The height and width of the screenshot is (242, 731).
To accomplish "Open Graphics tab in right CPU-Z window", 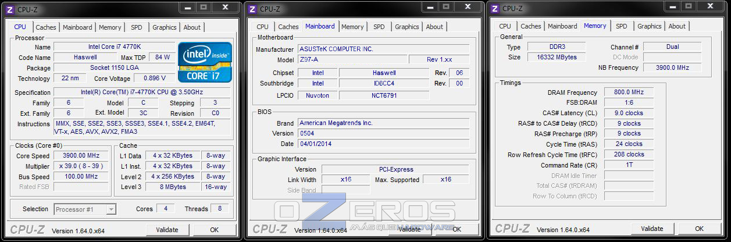I will 650,26.
